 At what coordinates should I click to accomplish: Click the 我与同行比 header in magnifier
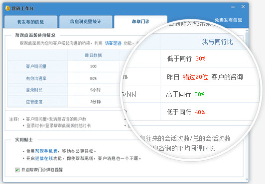click(x=217, y=42)
